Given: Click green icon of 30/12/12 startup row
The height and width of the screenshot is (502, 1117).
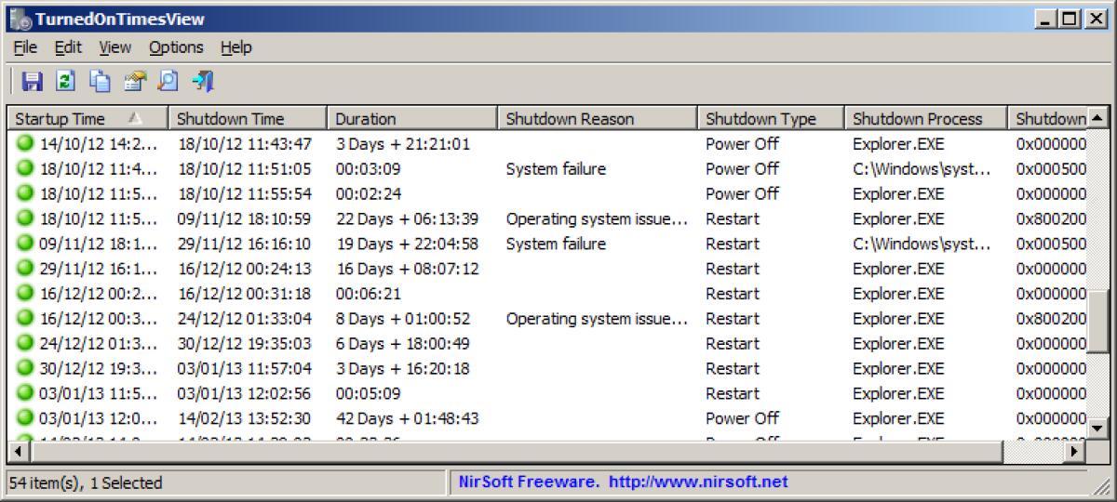Looking at the screenshot, I should click(x=25, y=368).
